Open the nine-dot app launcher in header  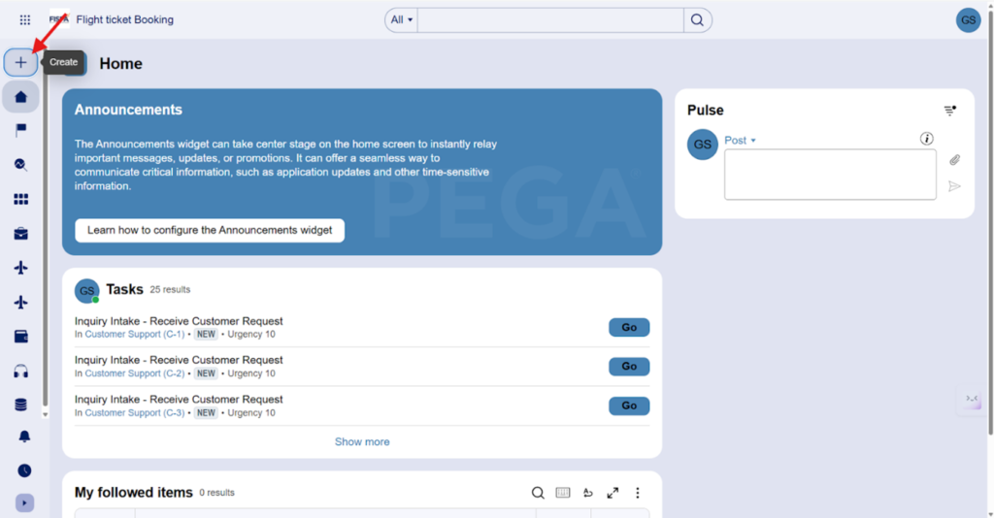tap(24, 19)
